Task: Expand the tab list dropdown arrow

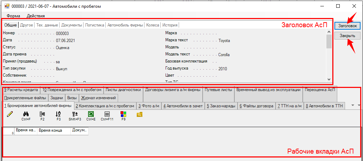Action: pyautogui.click(x=359, y=105)
